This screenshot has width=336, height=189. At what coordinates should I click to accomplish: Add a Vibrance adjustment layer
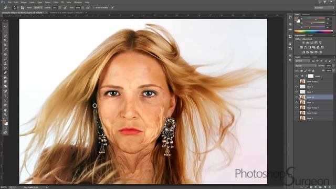(320, 43)
